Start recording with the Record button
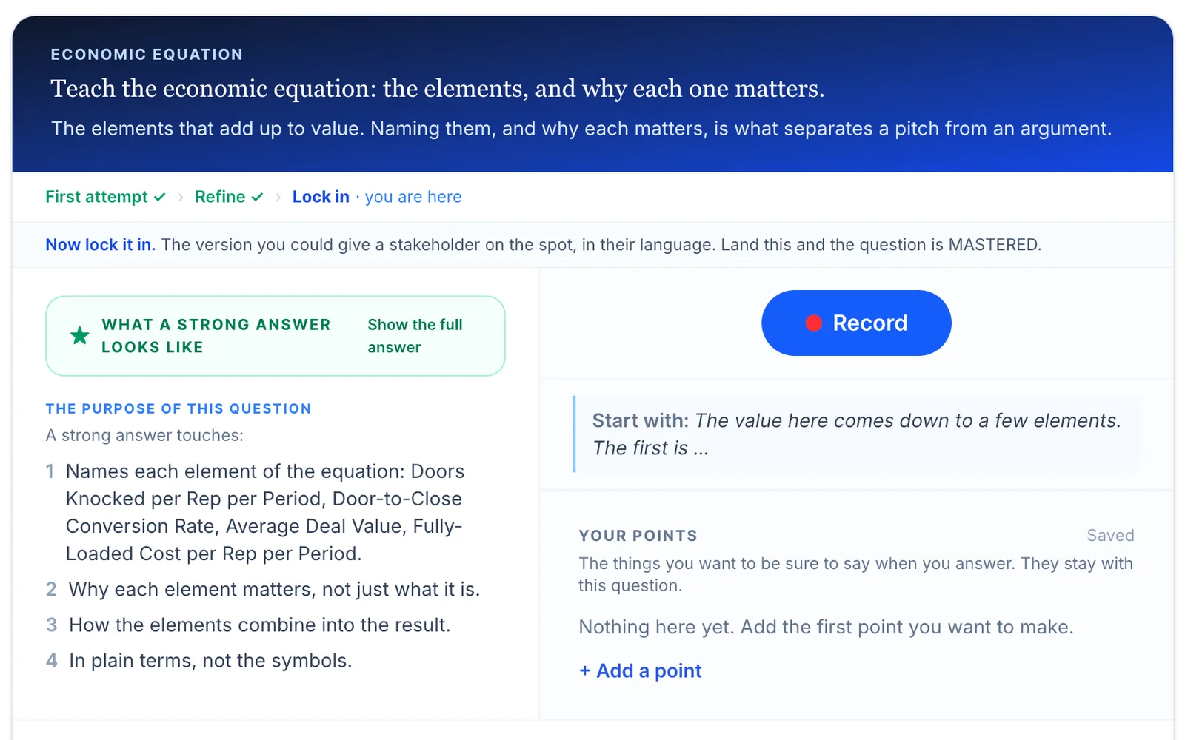Screen dimensions: 1185x740 [856, 323]
